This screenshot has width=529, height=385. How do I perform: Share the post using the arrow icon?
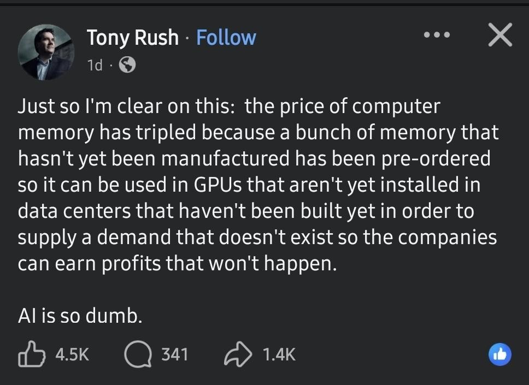(x=237, y=354)
